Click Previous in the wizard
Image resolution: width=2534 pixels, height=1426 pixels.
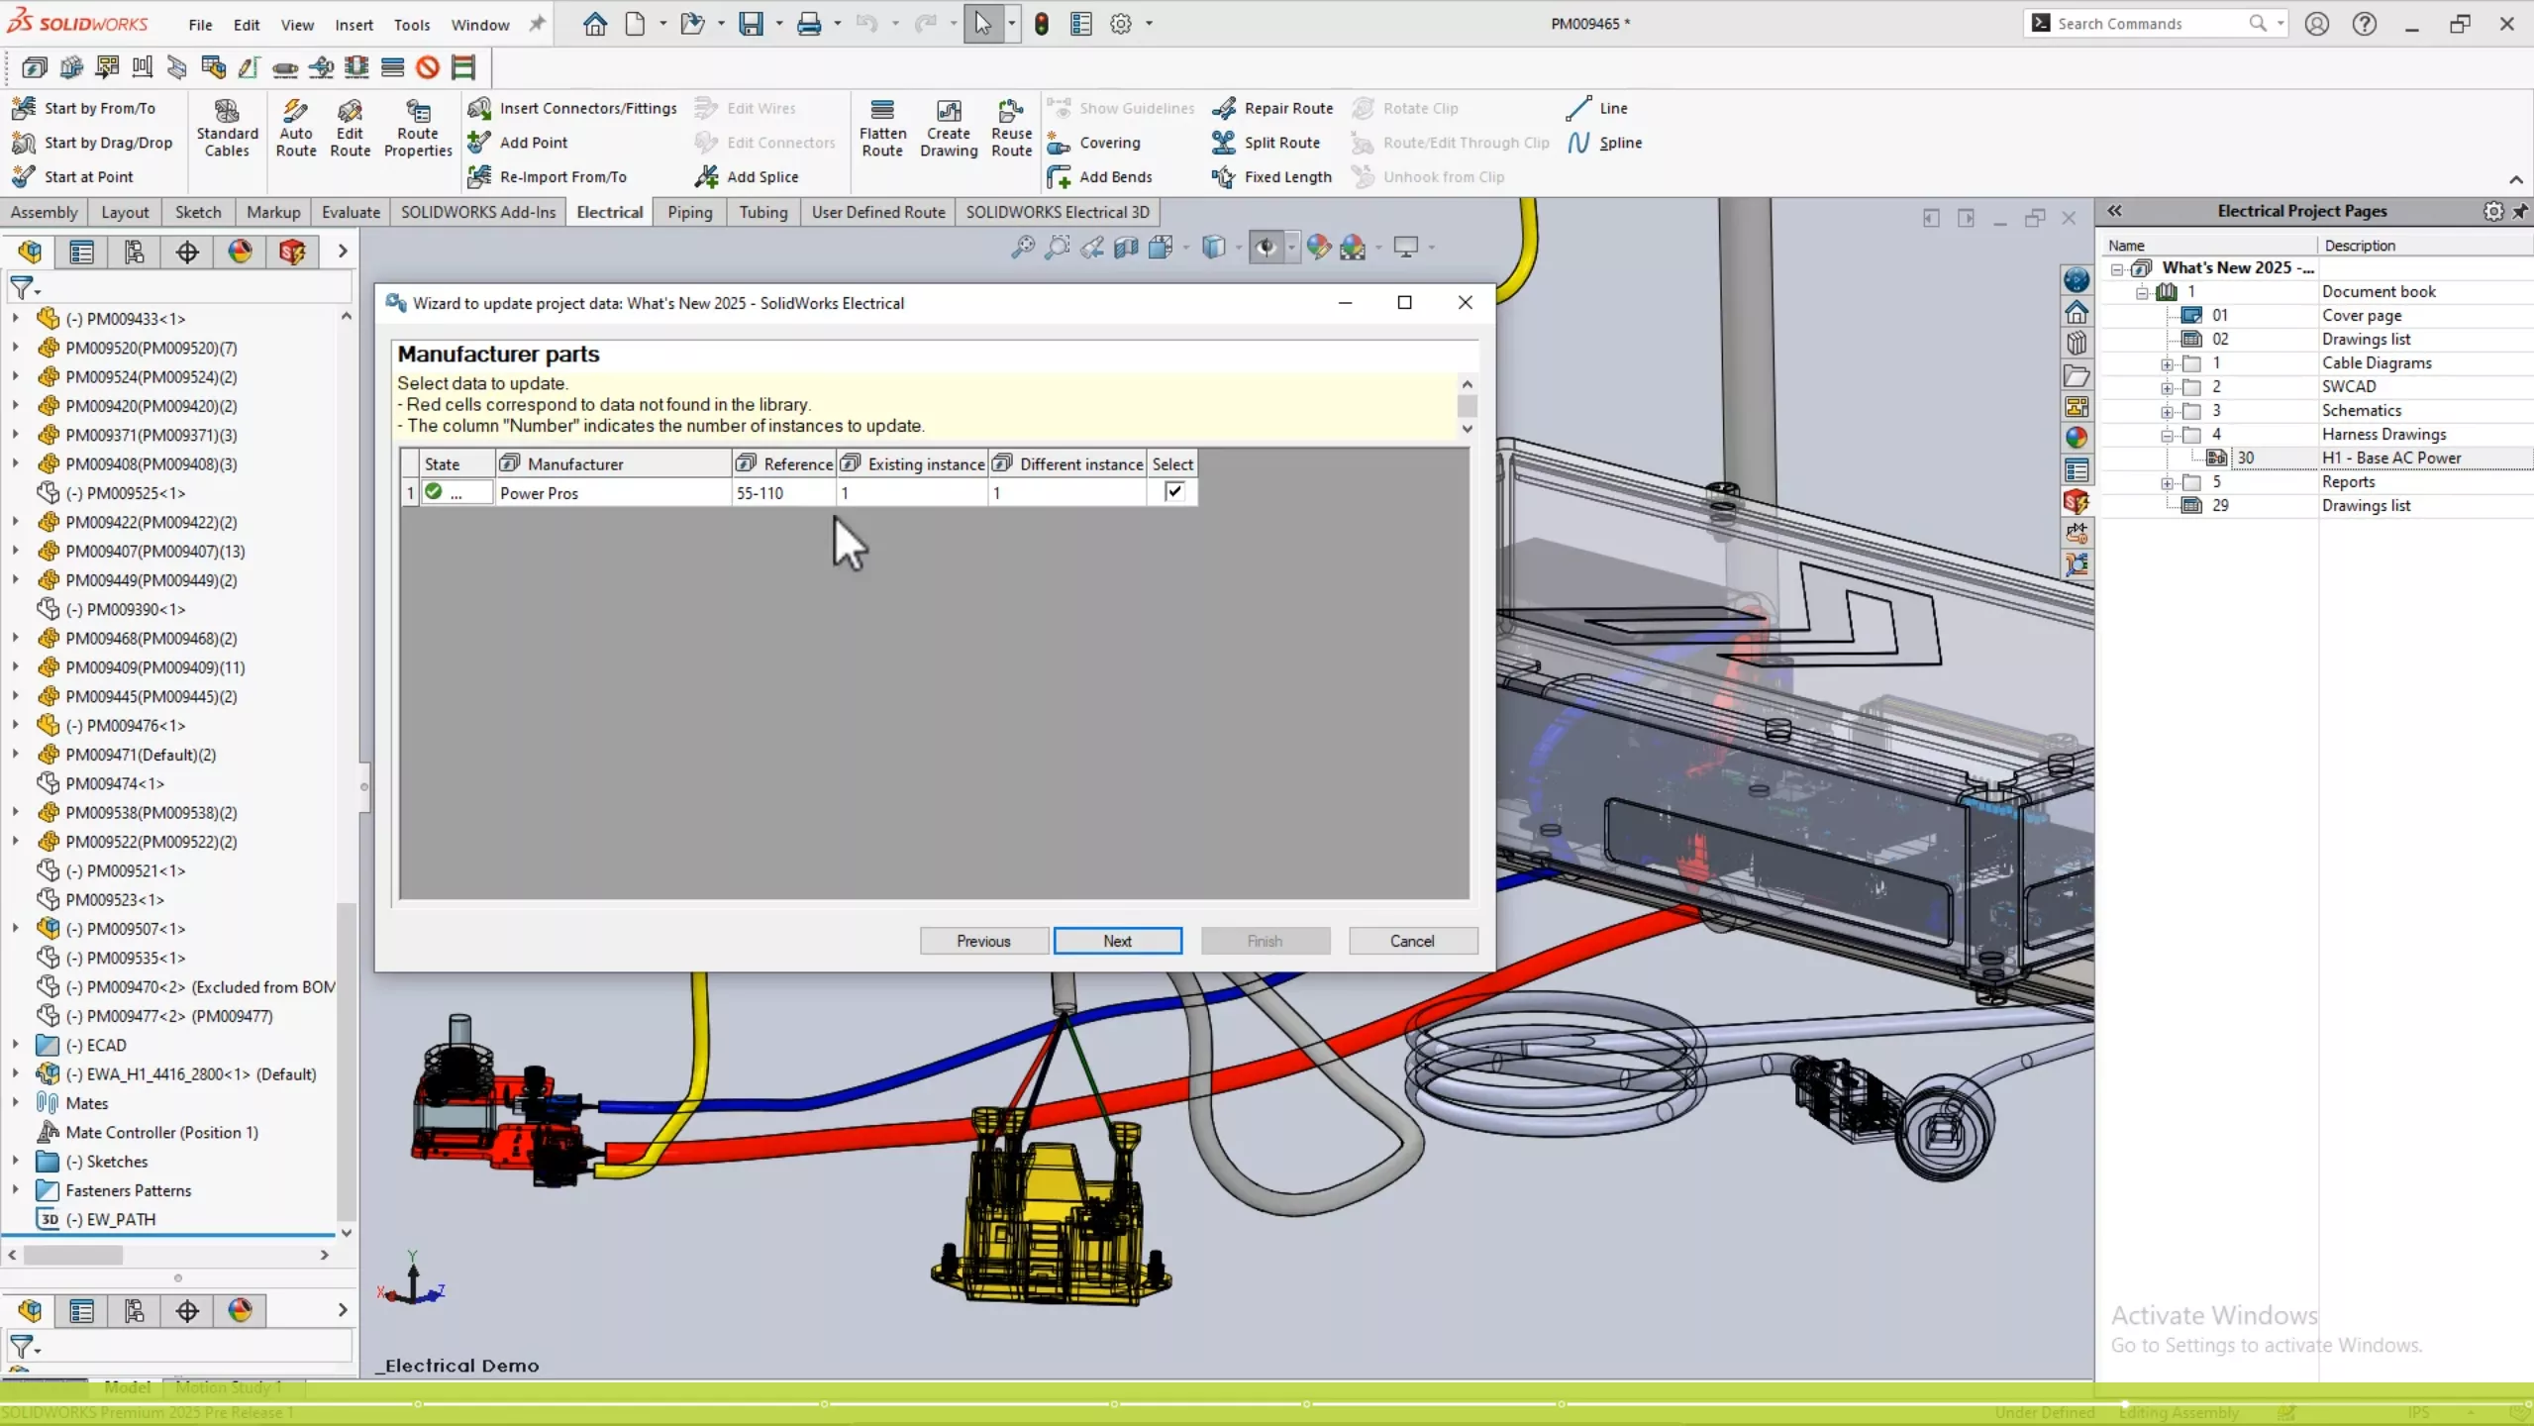click(x=983, y=941)
